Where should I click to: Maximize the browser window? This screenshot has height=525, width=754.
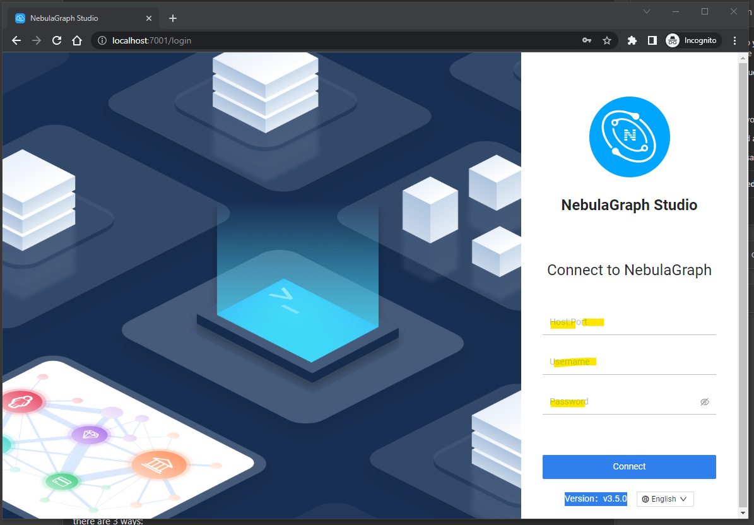point(705,11)
